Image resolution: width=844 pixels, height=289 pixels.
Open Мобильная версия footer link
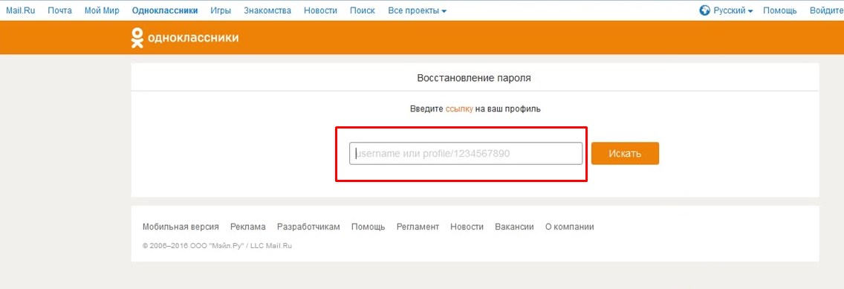tap(181, 227)
